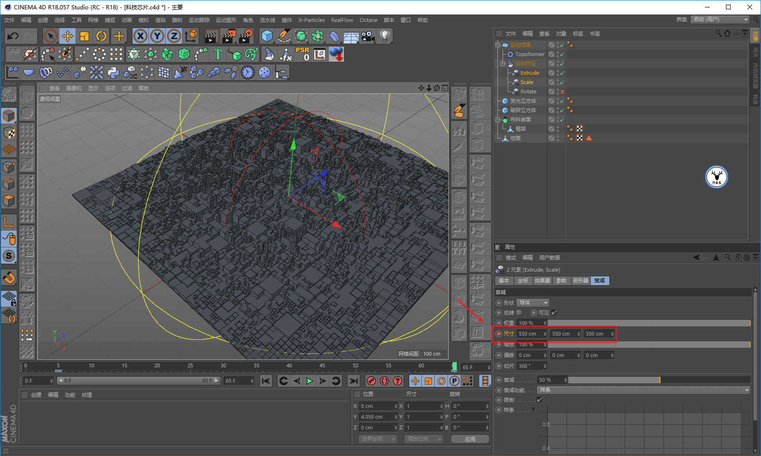Image resolution: width=761 pixels, height=456 pixels.
Task: Add a Floor grid object
Action: 351,36
